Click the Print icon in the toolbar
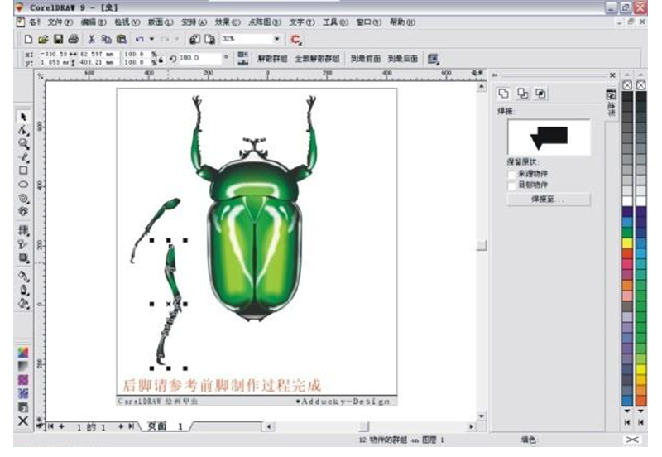 pos(73,39)
